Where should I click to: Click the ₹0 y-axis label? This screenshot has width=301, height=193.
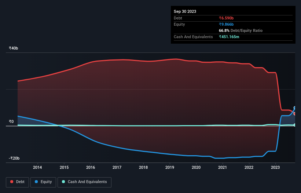click(x=11, y=121)
